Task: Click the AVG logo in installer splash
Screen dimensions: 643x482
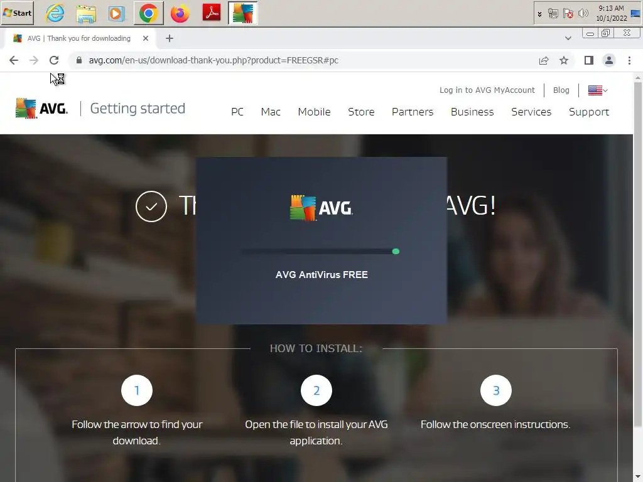Action: (x=321, y=208)
